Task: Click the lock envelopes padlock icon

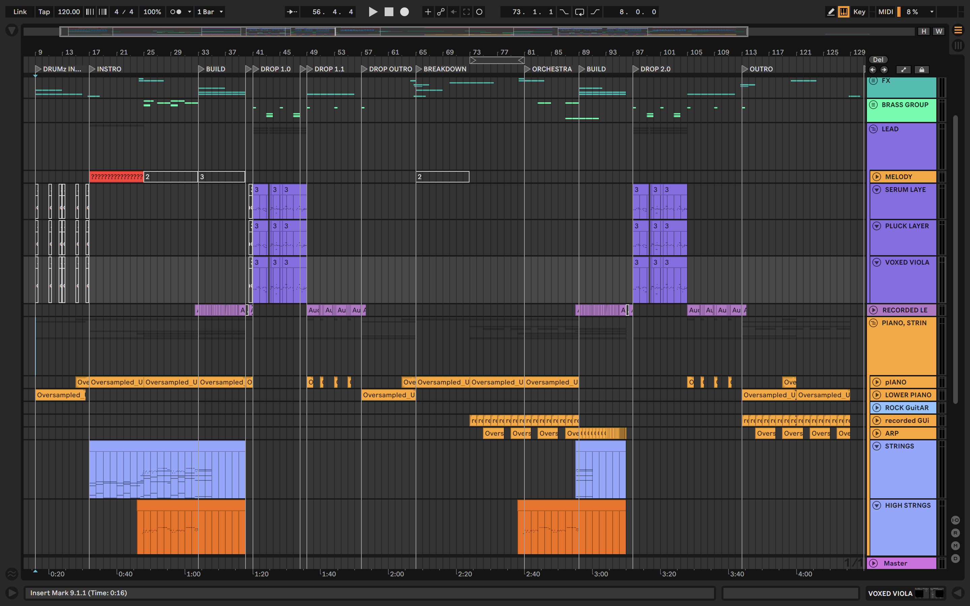Action: pos(922,70)
